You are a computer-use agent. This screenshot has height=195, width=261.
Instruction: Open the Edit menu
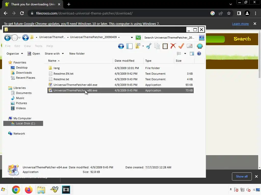[x=17, y=46]
